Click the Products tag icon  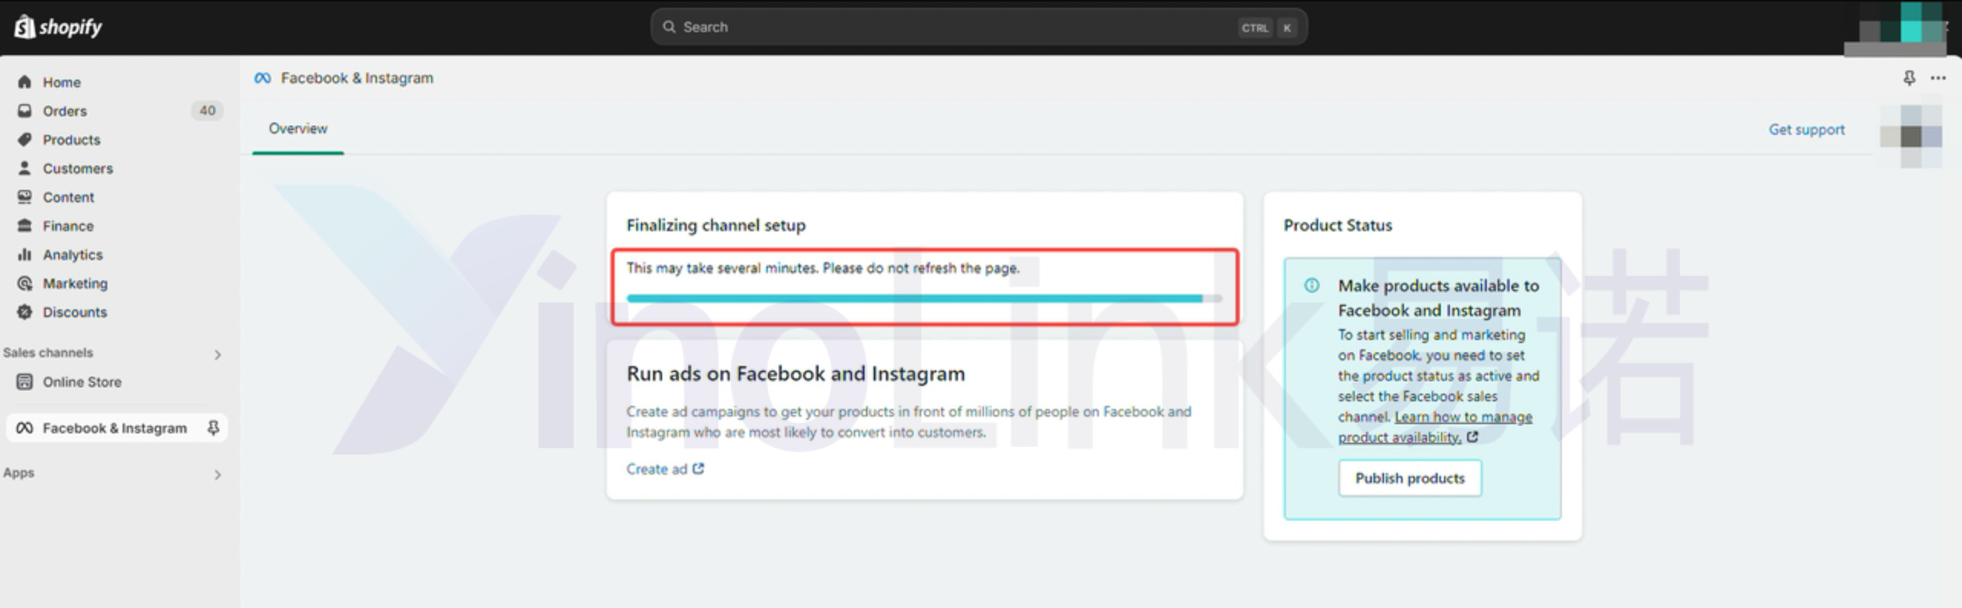click(25, 139)
